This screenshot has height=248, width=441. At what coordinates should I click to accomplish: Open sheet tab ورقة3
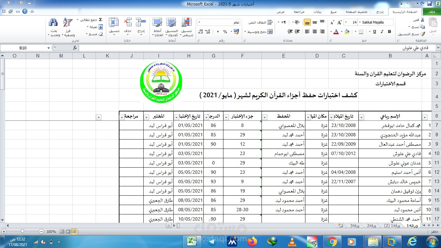355,225
